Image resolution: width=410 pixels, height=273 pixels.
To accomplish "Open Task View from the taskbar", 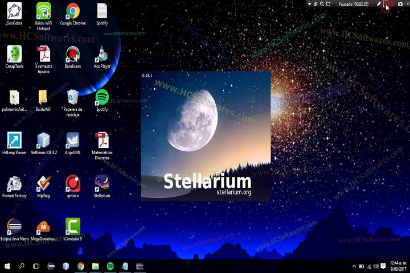I will 36,266.
